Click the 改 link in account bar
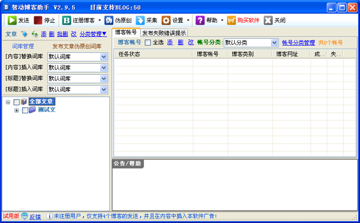The width and height of the screenshot is (360, 223). tap(191, 43)
